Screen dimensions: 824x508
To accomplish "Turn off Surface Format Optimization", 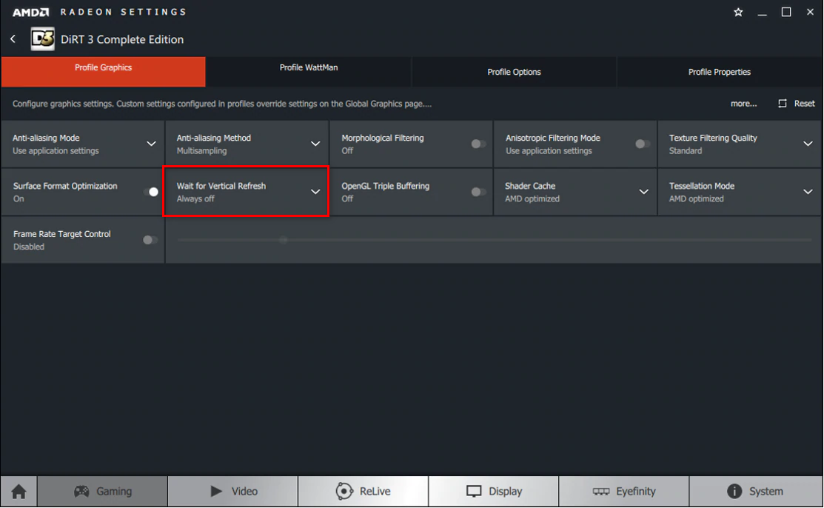I will coord(151,192).
